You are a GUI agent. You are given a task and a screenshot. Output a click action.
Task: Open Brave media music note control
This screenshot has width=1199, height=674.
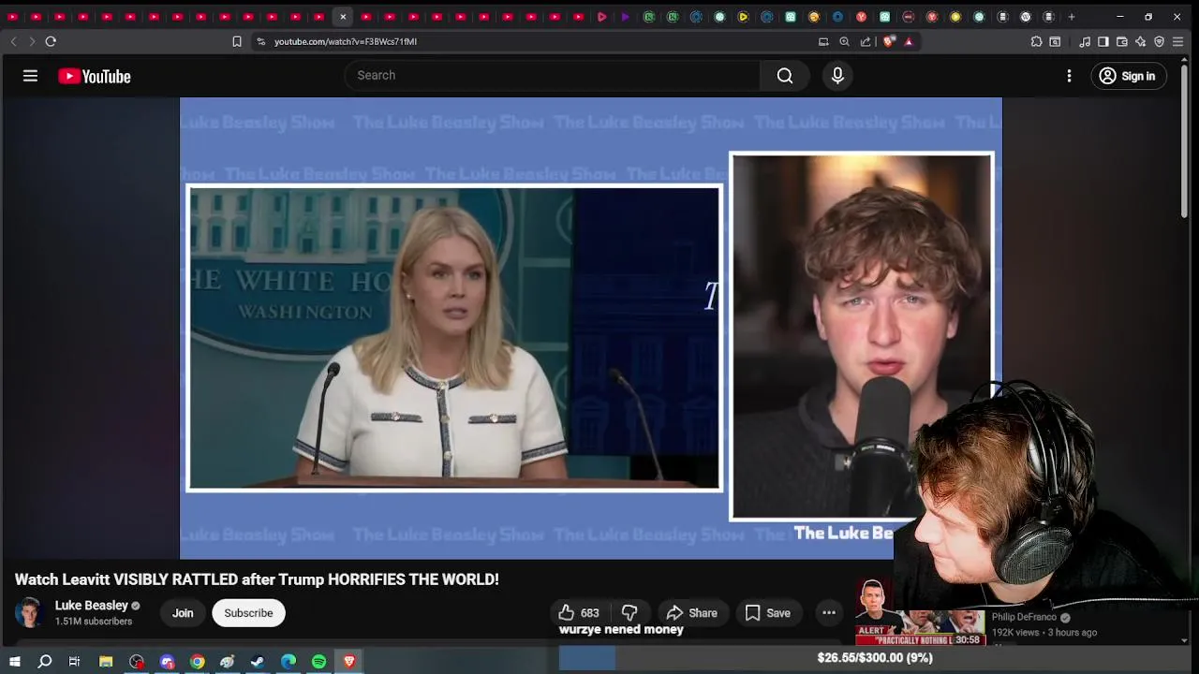click(1085, 41)
